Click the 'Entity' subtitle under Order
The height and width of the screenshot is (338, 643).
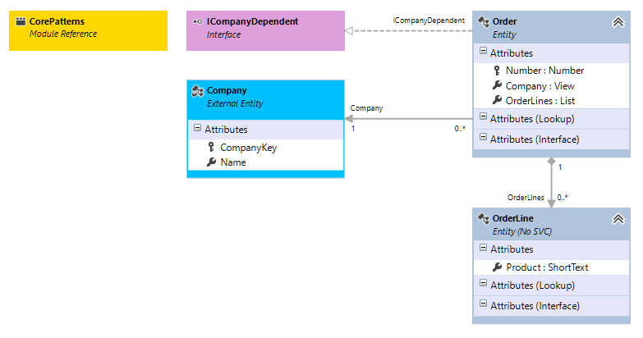click(504, 34)
